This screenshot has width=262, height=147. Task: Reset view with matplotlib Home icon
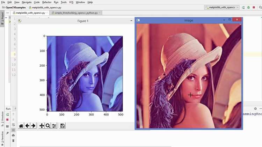coord(21,126)
